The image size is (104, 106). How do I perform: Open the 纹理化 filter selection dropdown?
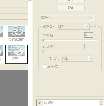click(x=67, y=18)
